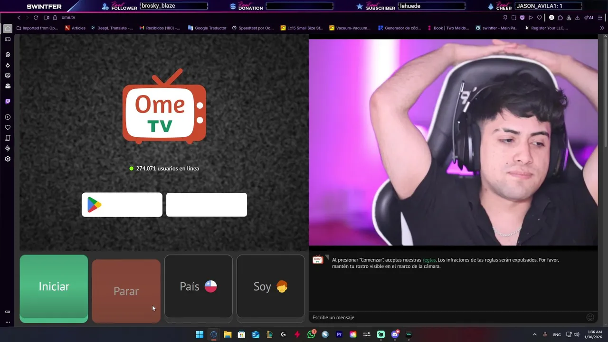Viewport: 608px width, 342px height.
Task: Click the padlock site info icon
Action: (x=55, y=18)
